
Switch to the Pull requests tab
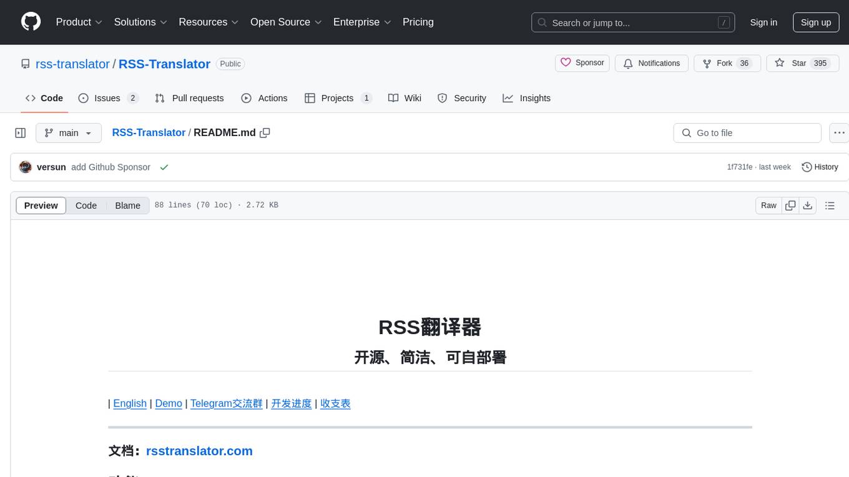(189, 98)
